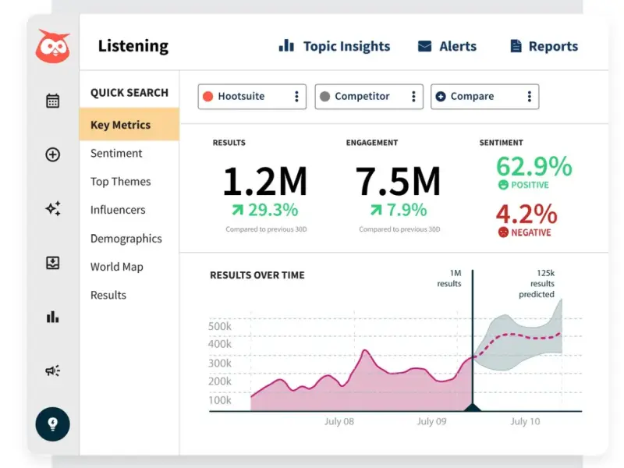Open Competitor chip three-dot menu
Screen dimensions: 624x468
click(x=413, y=97)
